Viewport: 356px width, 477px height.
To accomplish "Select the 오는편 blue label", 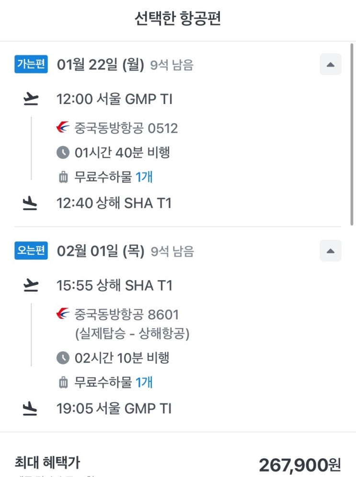I will (x=31, y=250).
